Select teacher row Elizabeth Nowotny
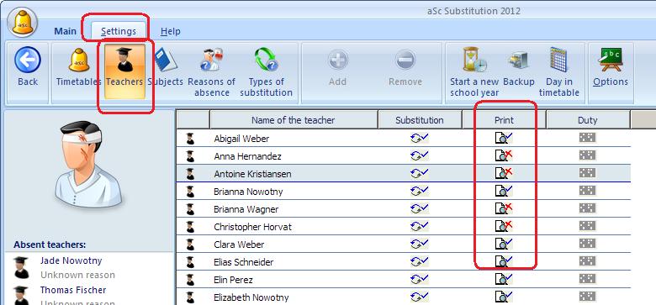This screenshot has height=305, width=656. coord(404,297)
